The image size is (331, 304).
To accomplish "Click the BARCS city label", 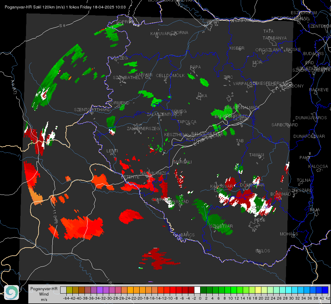I will pos(187,235).
